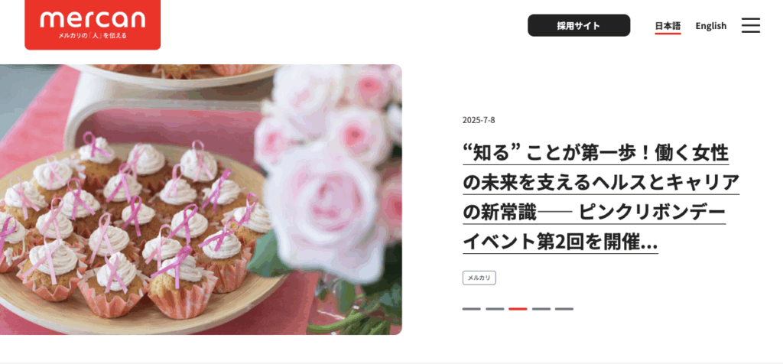Click headline line ピンクリボンデー
This screenshot has height=364, width=783.
pos(651,213)
